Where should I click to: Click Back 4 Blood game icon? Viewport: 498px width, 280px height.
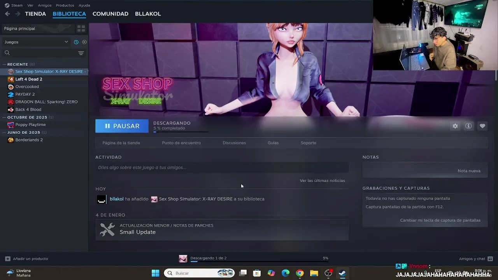click(x=11, y=109)
